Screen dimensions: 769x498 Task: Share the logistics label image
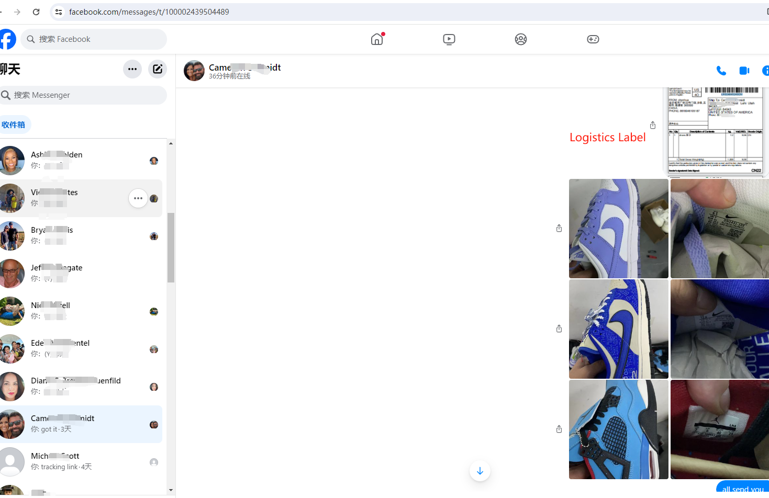tap(653, 126)
